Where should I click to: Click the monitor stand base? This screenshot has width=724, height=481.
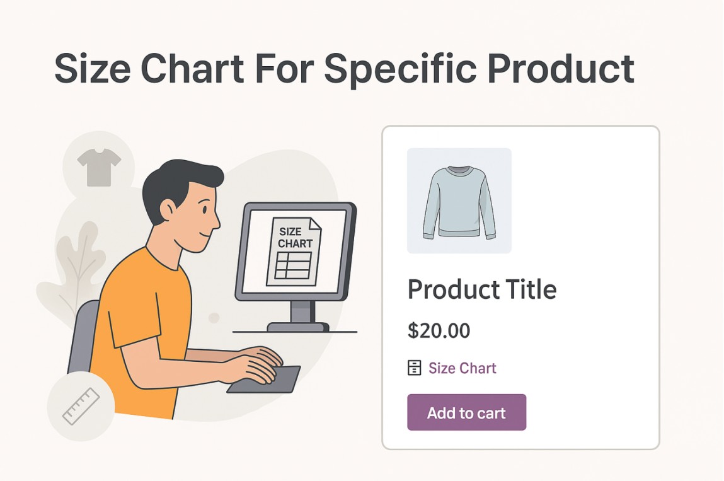coord(298,327)
